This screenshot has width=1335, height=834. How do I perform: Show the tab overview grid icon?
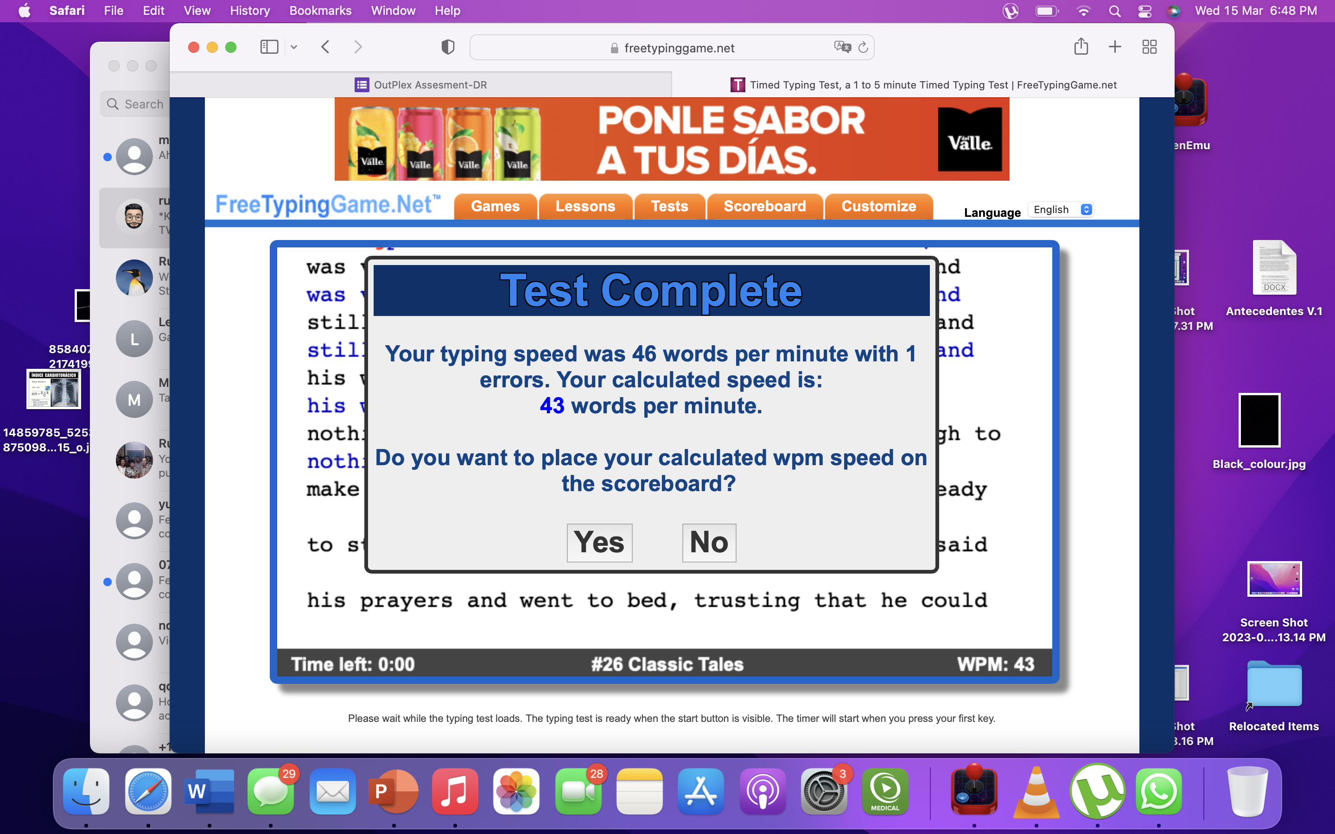tap(1150, 47)
